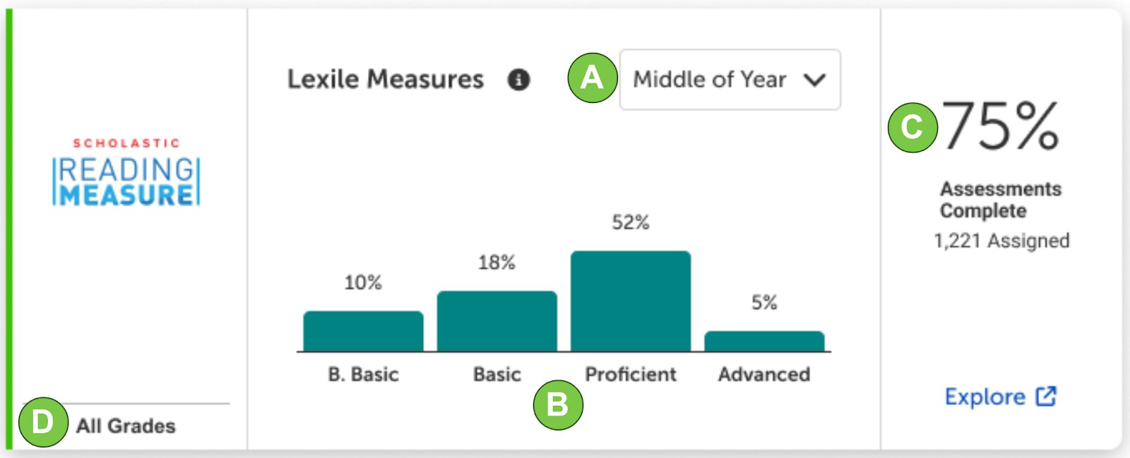Open the Middle of Year dropdown
The height and width of the screenshot is (458, 1130).
coord(730,79)
